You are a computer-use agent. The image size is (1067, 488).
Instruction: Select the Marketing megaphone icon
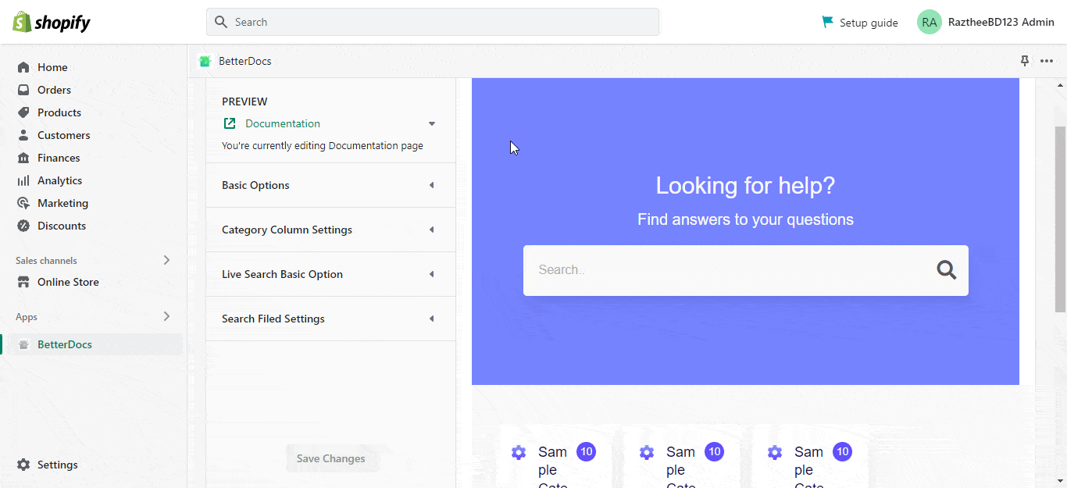pos(23,203)
